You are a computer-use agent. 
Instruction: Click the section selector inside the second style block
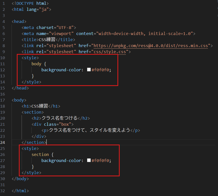pos(40,154)
